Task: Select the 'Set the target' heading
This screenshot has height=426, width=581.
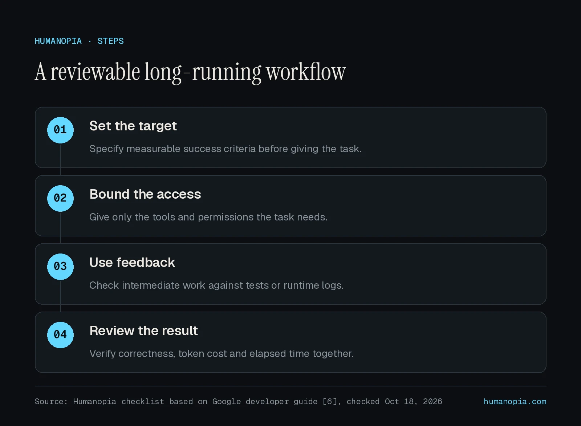Action: (133, 126)
